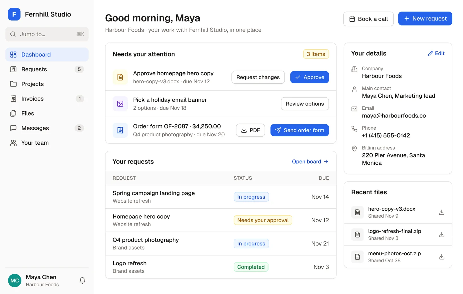Click the maya@harbourfoods.co email address
The image size is (463, 294).
click(394, 116)
